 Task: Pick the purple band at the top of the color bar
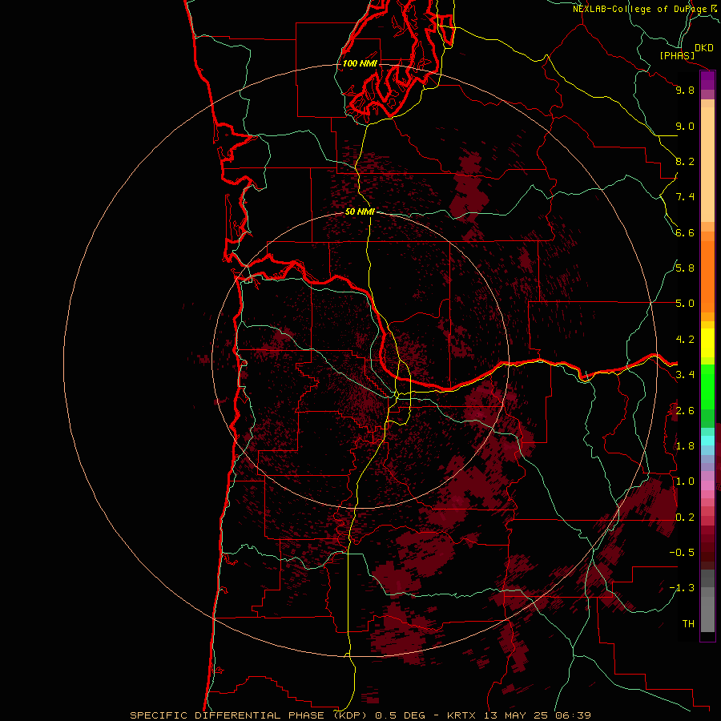point(707,80)
